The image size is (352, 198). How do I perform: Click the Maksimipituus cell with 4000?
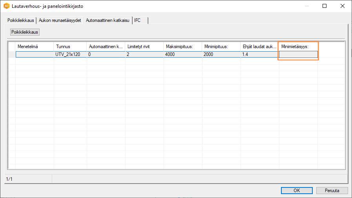(182, 54)
